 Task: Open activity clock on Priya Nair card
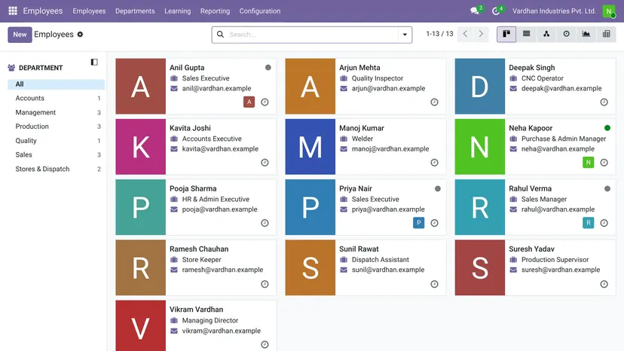tap(434, 223)
